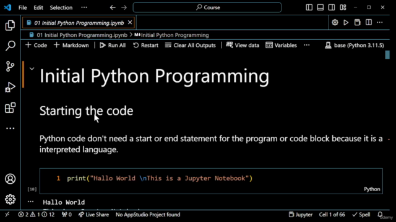Open the Extensions view
The width and height of the screenshot is (396, 222).
10,108
